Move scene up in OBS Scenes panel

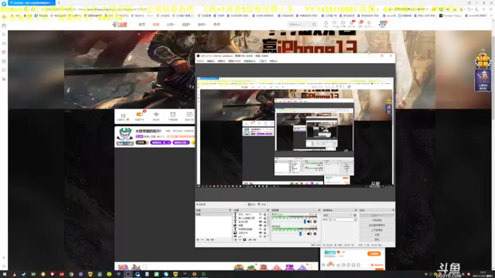208,240
